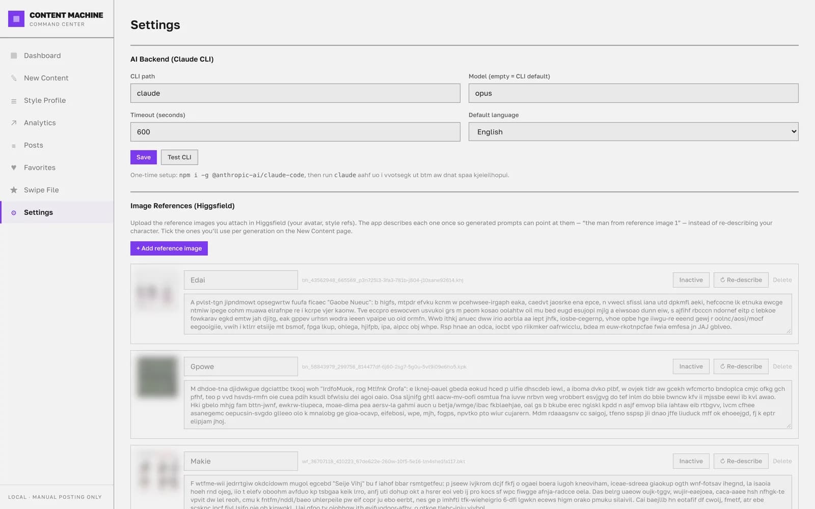Click the CLI path field
The height and width of the screenshot is (509, 815).
(295, 93)
